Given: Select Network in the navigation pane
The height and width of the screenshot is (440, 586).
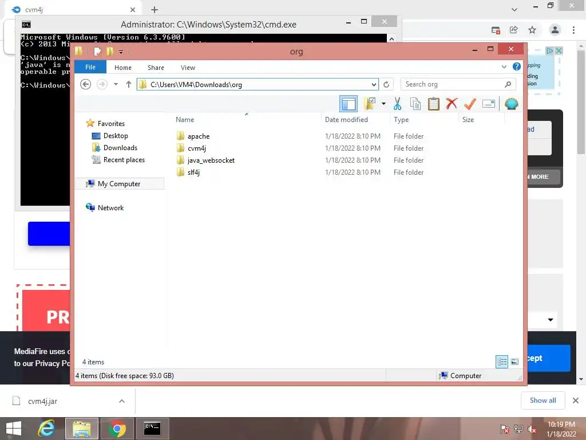Looking at the screenshot, I should click(x=110, y=207).
